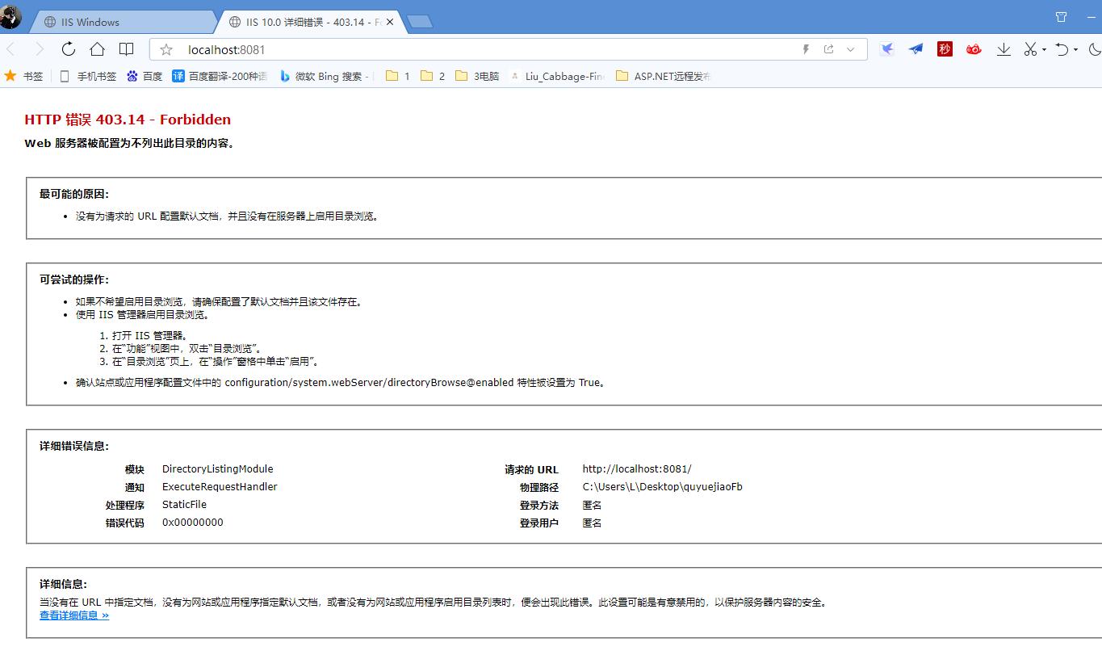Open the 微软 Bing 搜索 bookmark

click(326, 76)
